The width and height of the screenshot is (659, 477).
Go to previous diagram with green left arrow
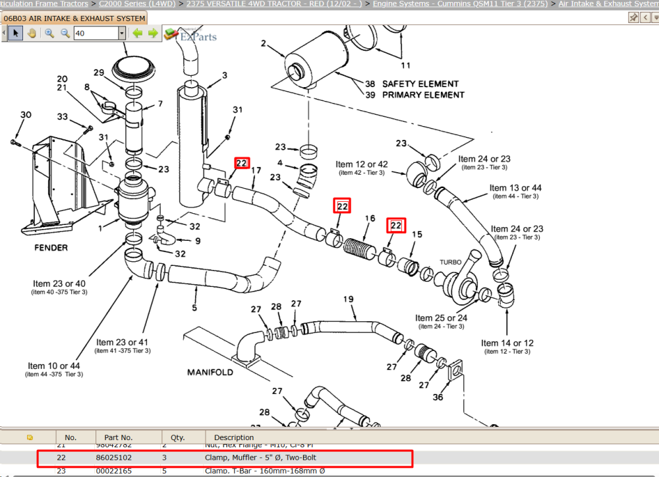click(x=138, y=33)
